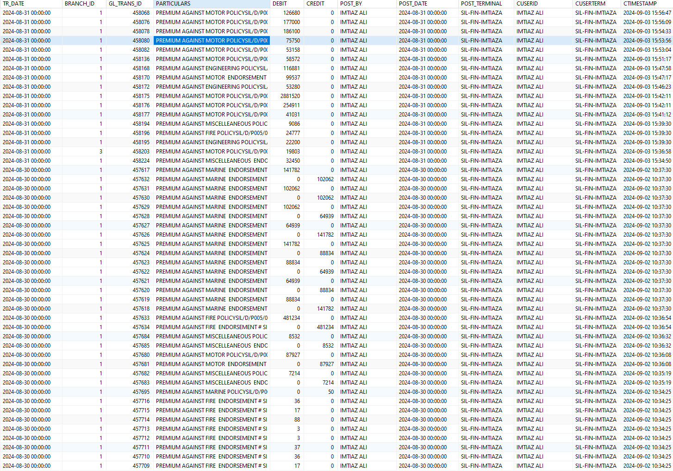Select timestamp 2024-09-03 15:54:33

pyautogui.click(x=647, y=31)
